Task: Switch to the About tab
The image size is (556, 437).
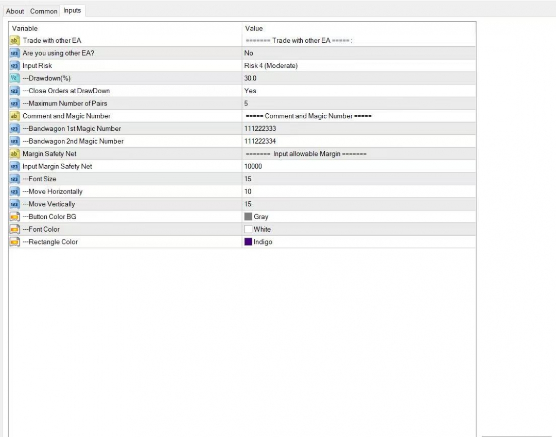Action: coord(15,11)
